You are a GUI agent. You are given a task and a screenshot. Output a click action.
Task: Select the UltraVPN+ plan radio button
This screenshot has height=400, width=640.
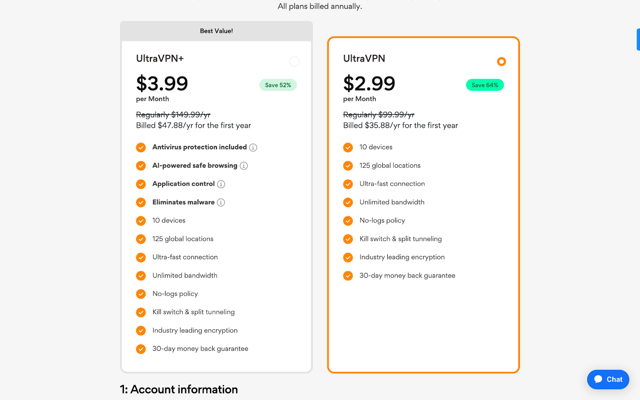click(x=294, y=62)
